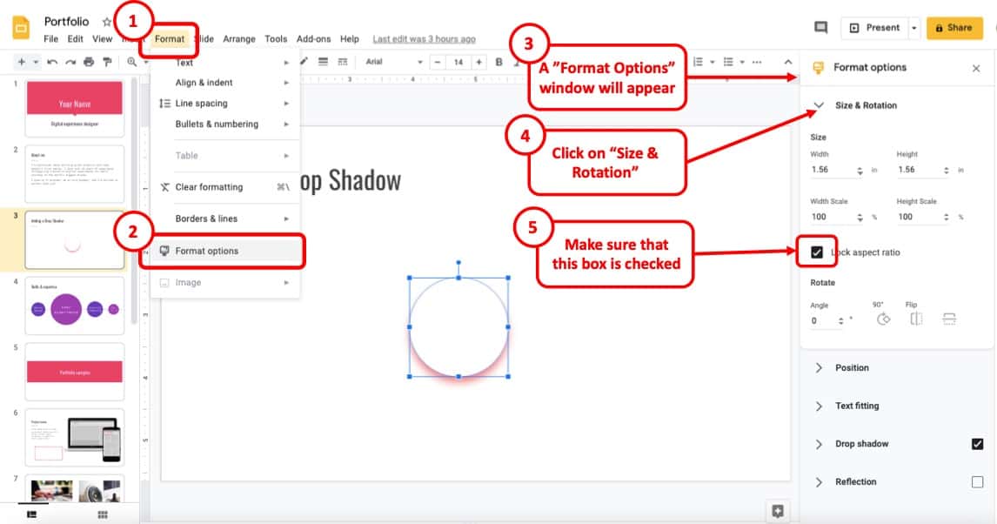Open the Tools menu

pyautogui.click(x=276, y=39)
